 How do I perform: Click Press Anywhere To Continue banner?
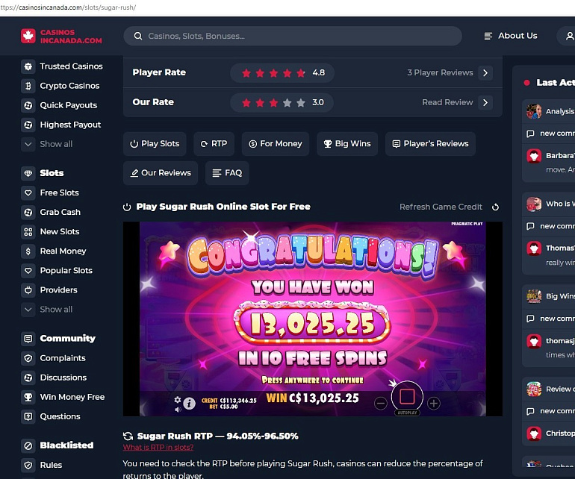pos(312,380)
